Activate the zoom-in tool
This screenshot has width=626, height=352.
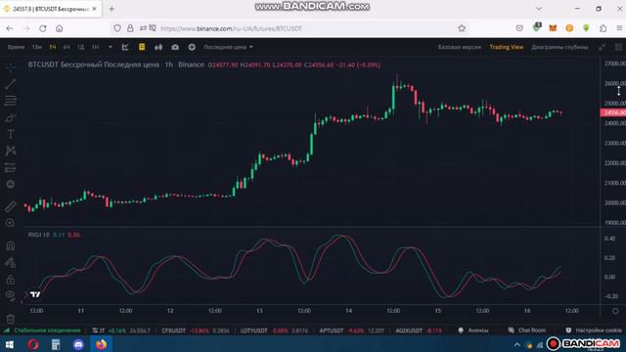[11, 223]
